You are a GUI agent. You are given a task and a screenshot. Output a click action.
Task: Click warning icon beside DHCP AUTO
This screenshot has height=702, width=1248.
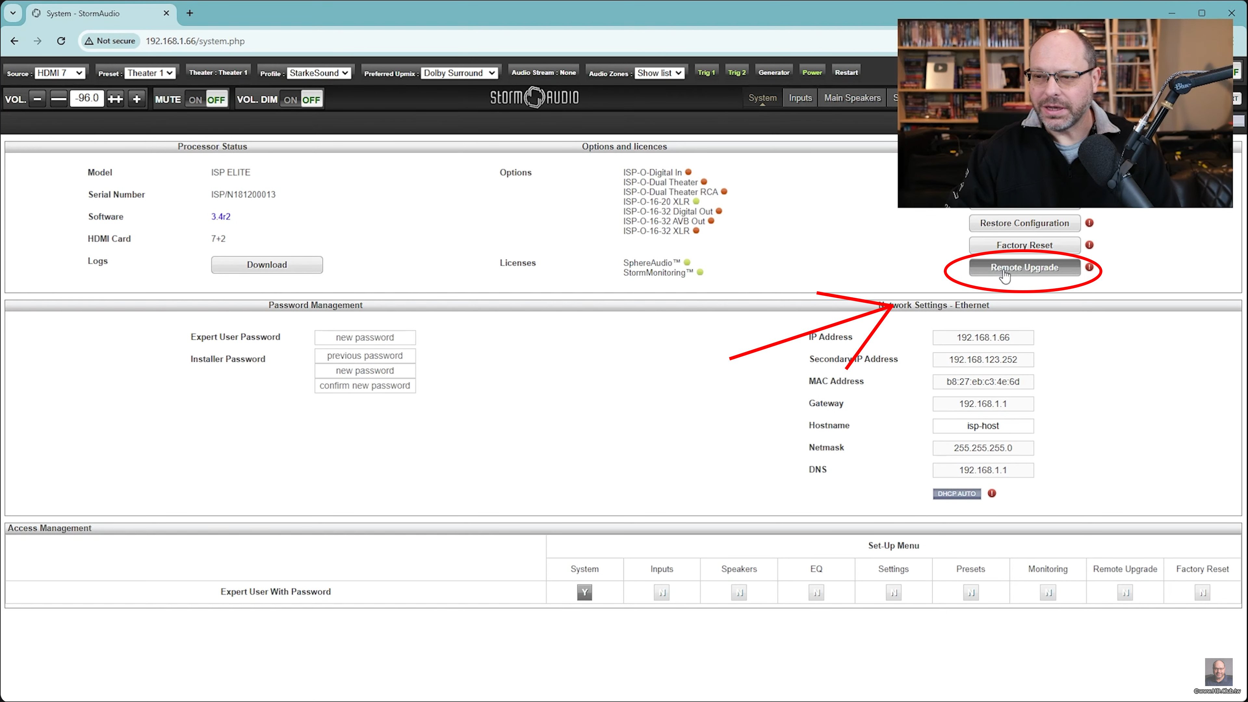click(992, 493)
